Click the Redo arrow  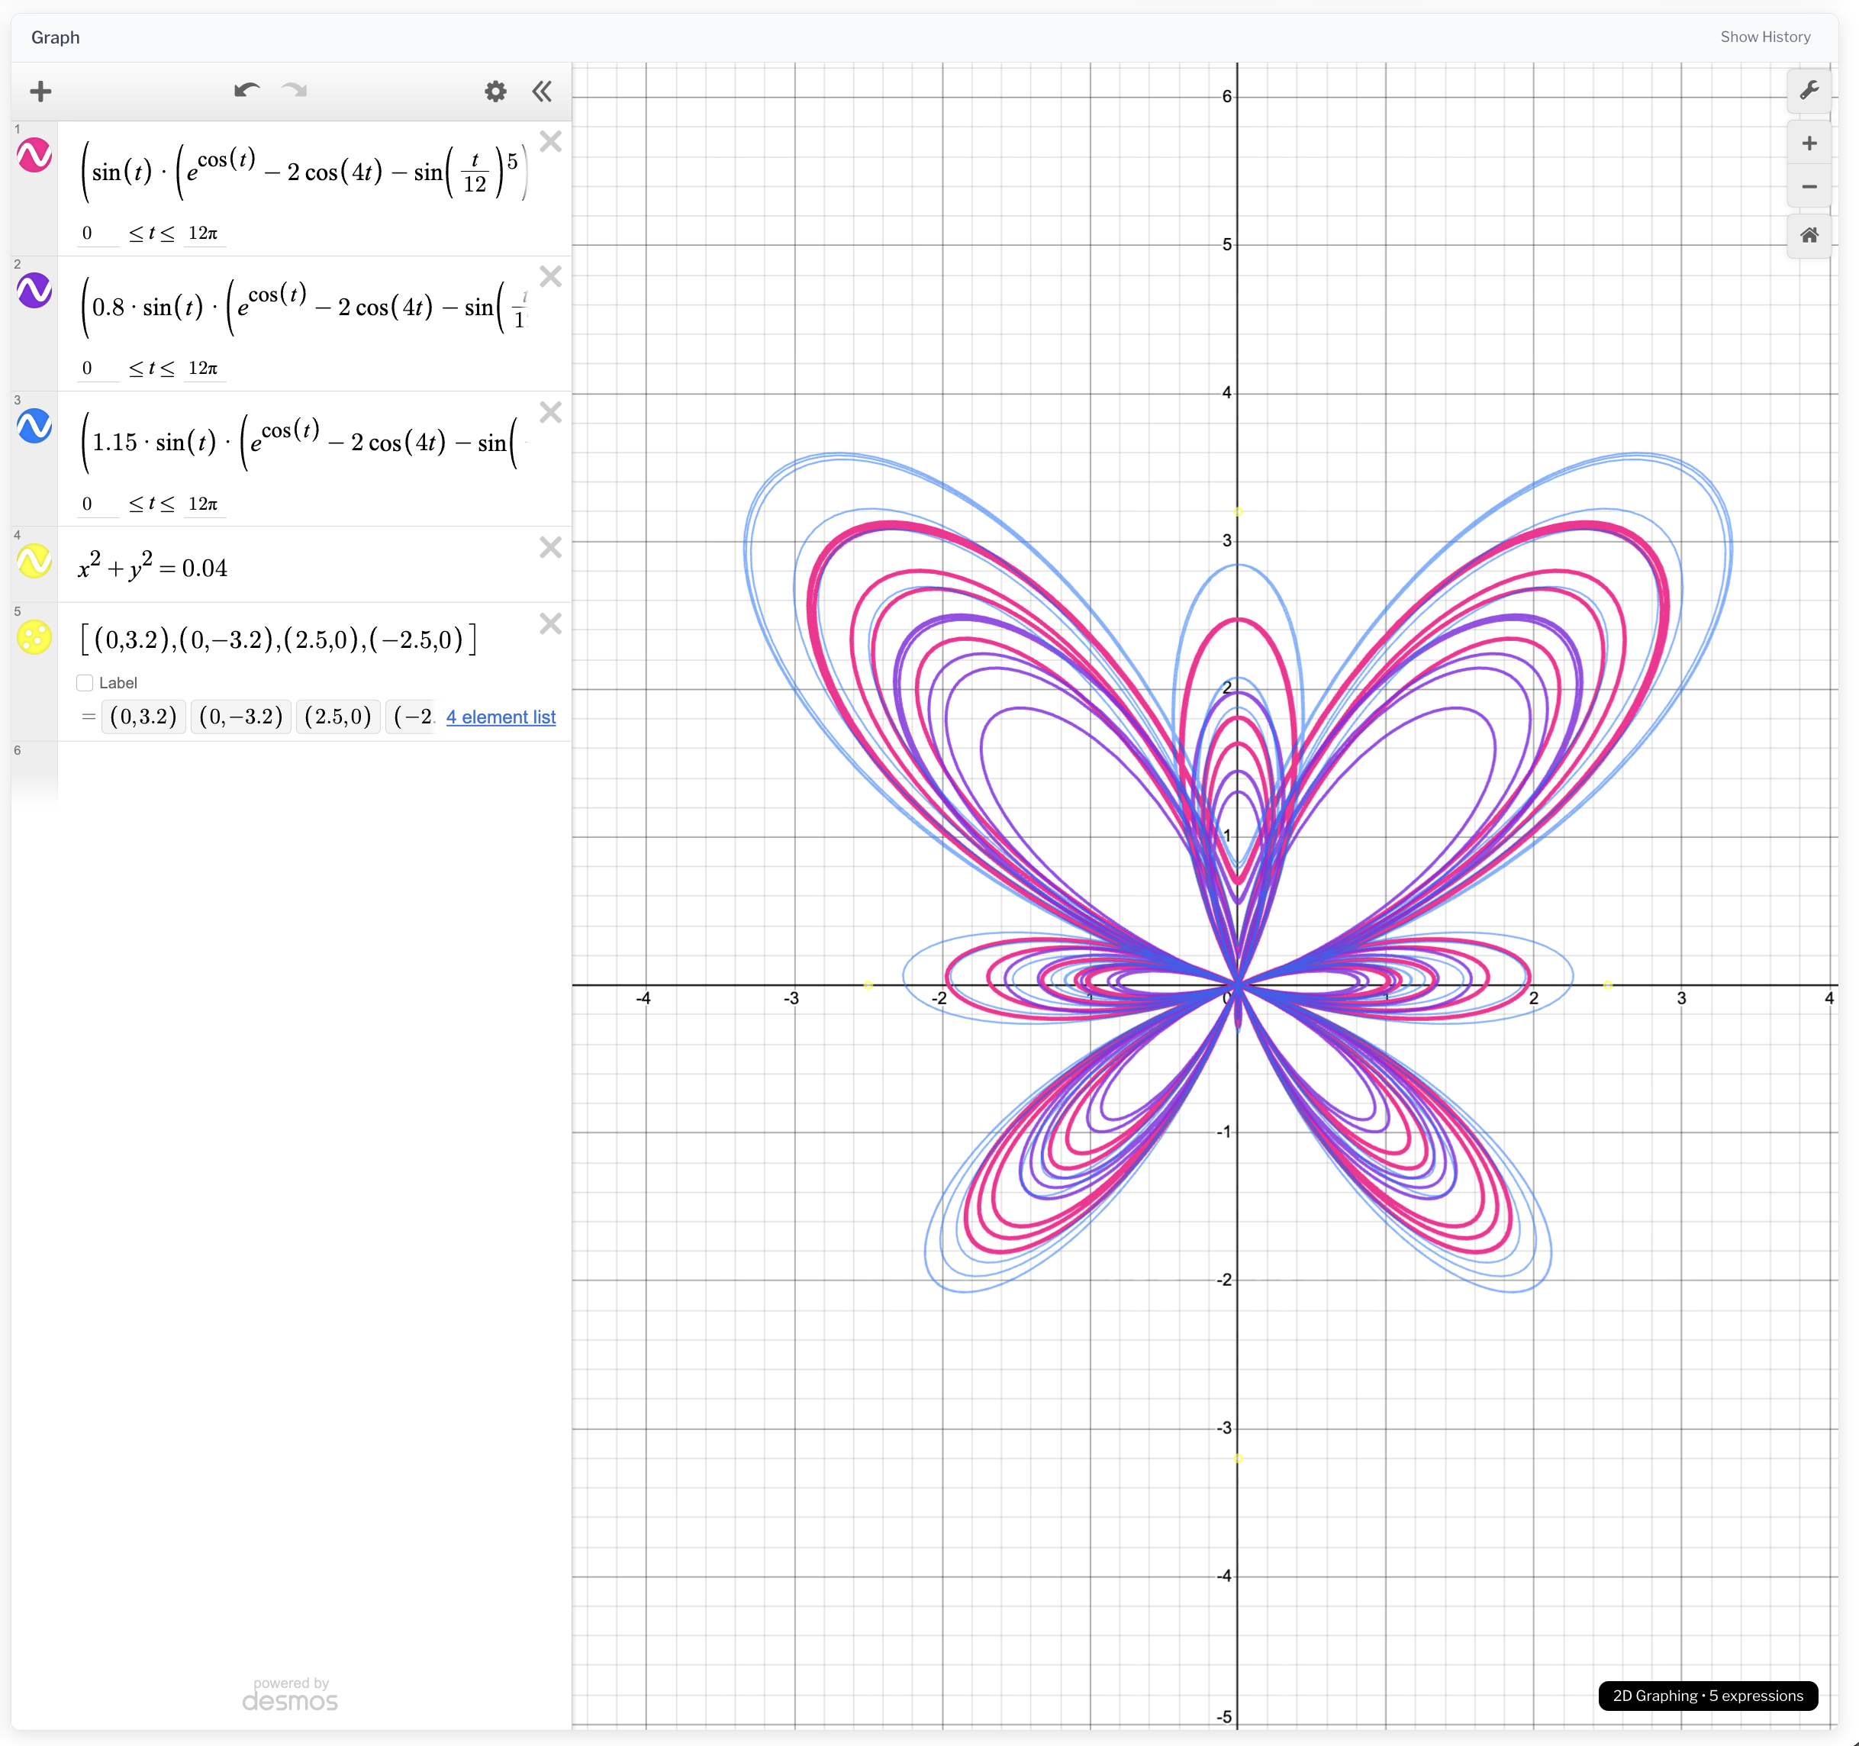tap(295, 91)
